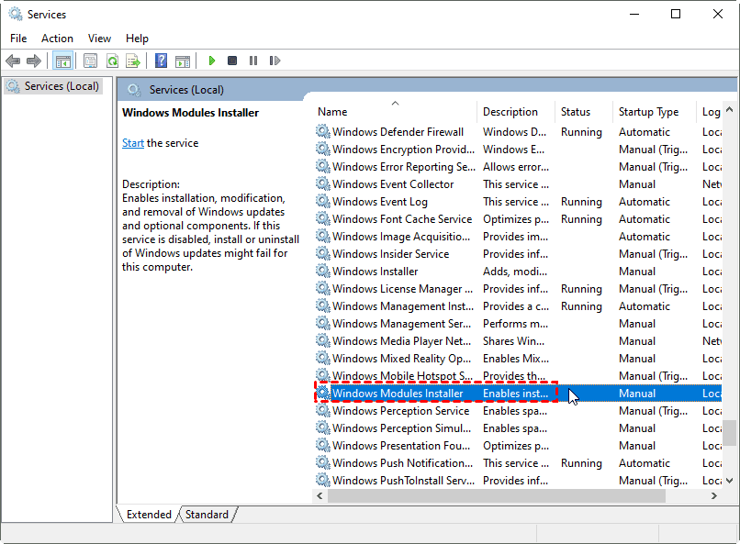Switch to the Extended tab
740x544 pixels.
[x=148, y=515]
